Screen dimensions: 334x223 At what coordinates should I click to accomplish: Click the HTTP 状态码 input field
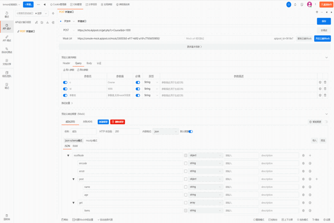click(x=127, y=131)
